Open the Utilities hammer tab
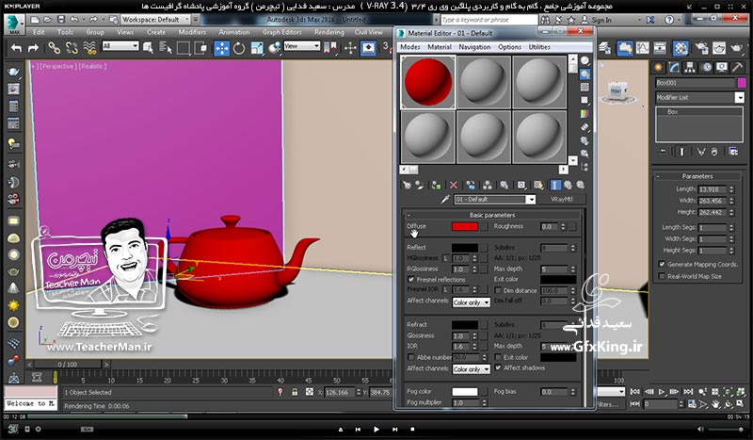This screenshot has height=440, width=753. [737, 68]
